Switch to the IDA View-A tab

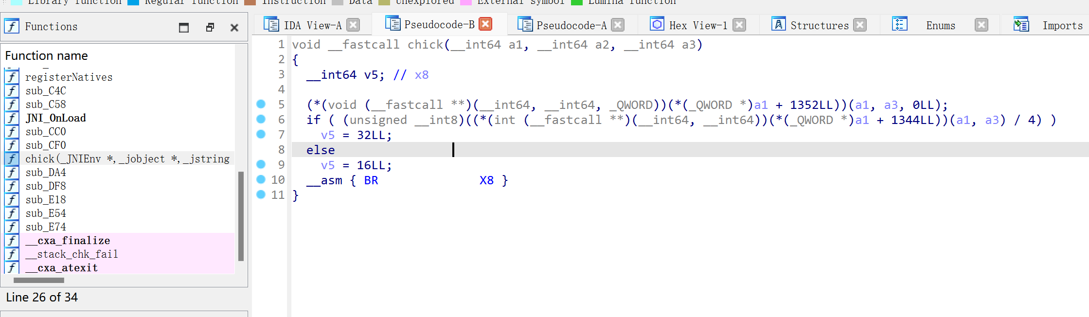pos(312,25)
